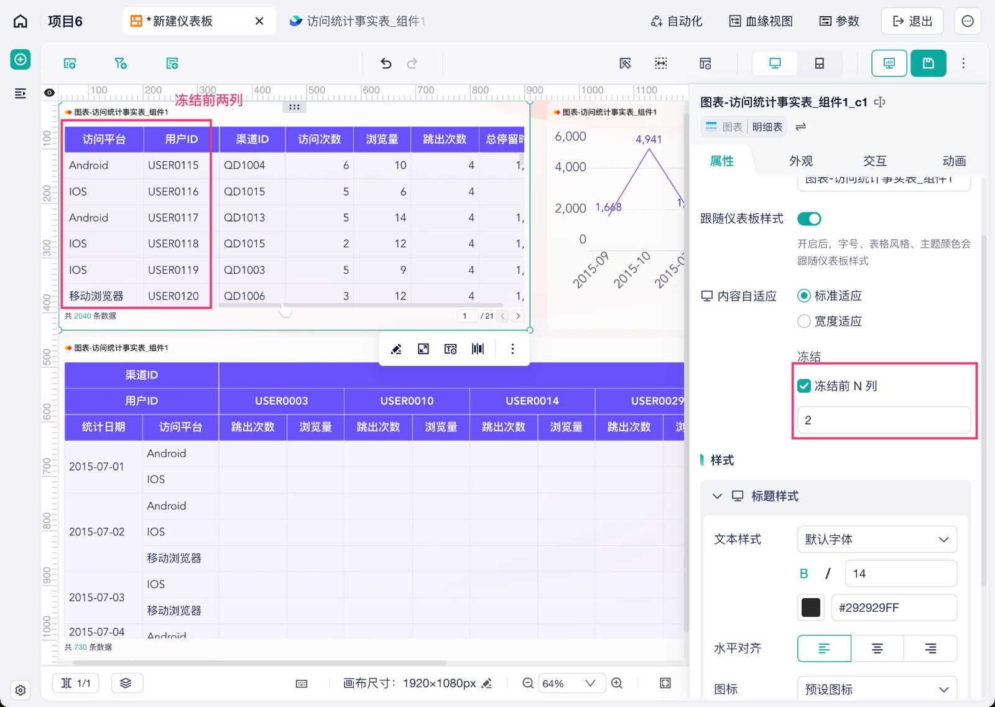The image size is (995, 707).
Task: Click the settings gear at bottom left
Action: pos(21,690)
